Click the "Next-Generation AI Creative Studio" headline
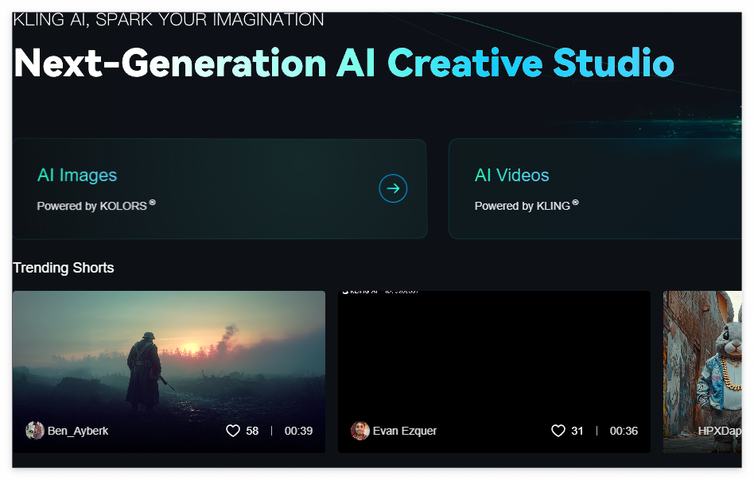Screen dimensions: 754x480 (x=342, y=64)
